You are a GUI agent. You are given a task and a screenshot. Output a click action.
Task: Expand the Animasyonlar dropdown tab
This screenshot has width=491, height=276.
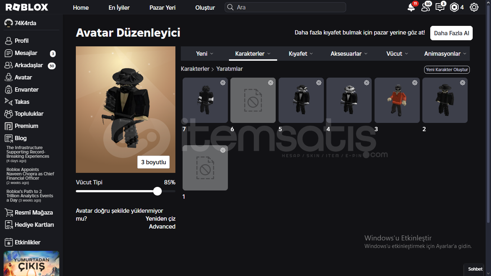445,54
